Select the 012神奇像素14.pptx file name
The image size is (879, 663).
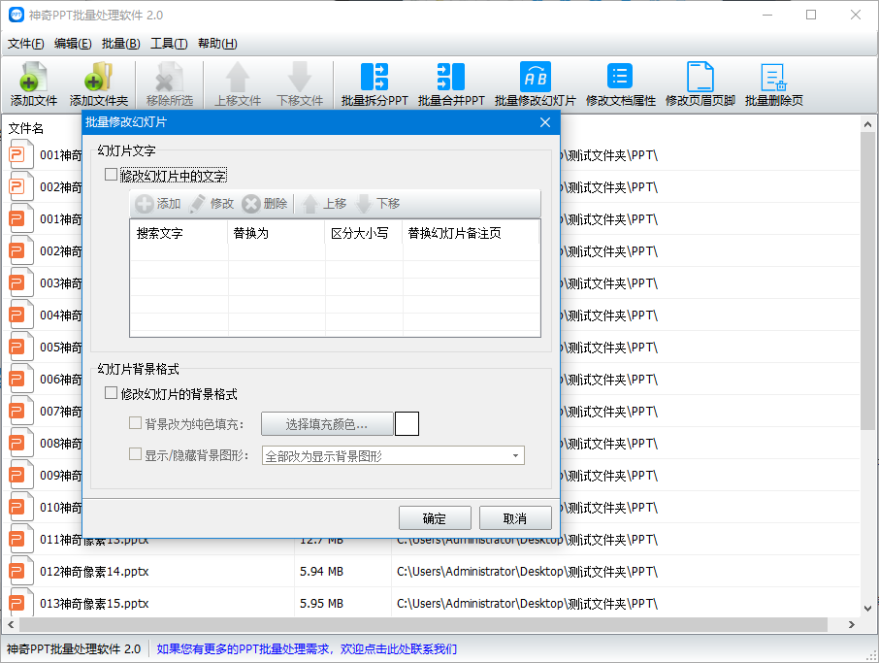click(94, 572)
